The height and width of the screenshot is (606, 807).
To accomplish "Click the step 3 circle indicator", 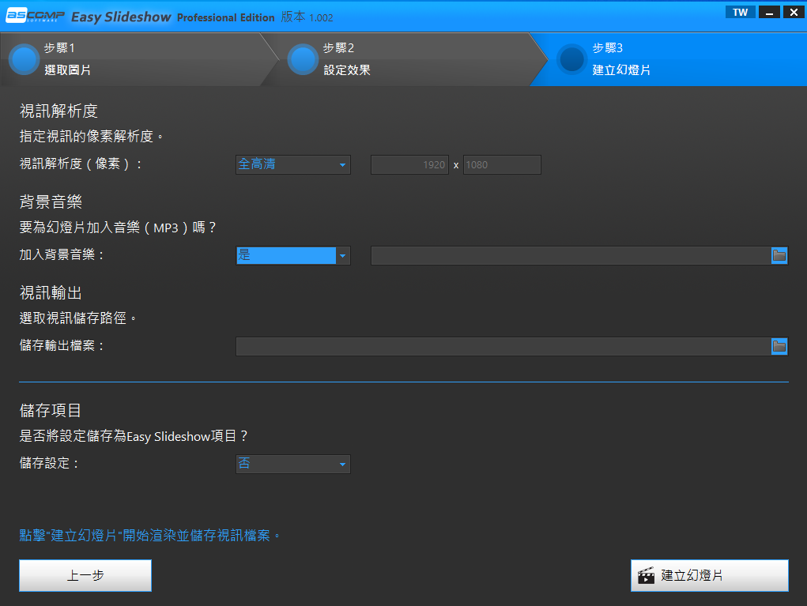I will [571, 60].
